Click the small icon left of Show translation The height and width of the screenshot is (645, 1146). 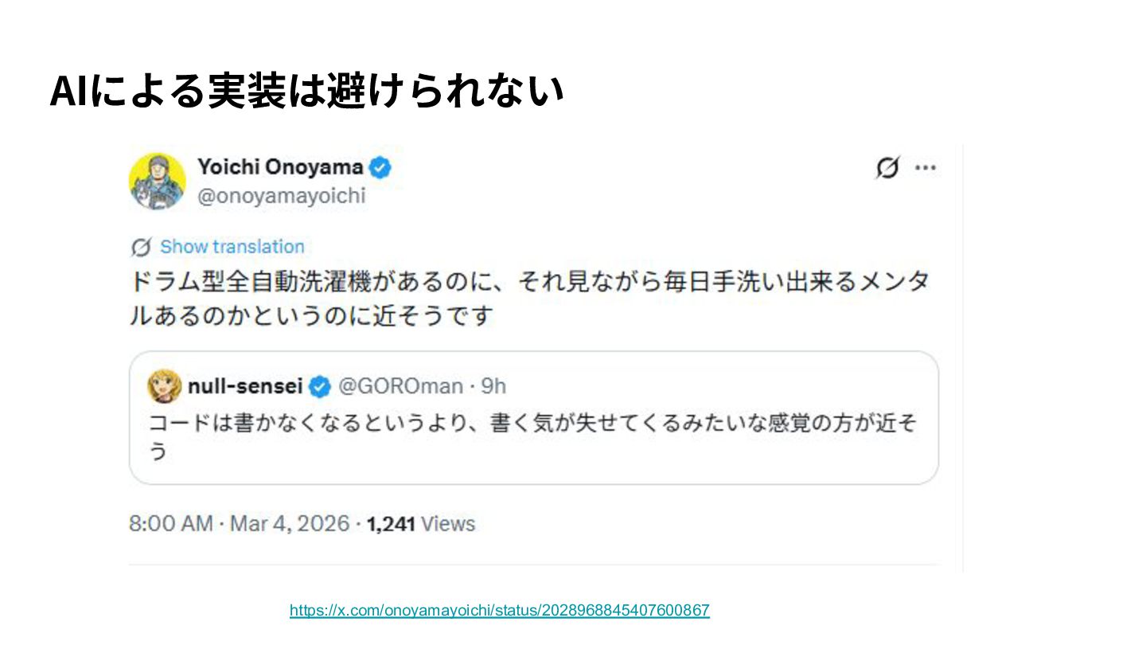click(x=141, y=247)
